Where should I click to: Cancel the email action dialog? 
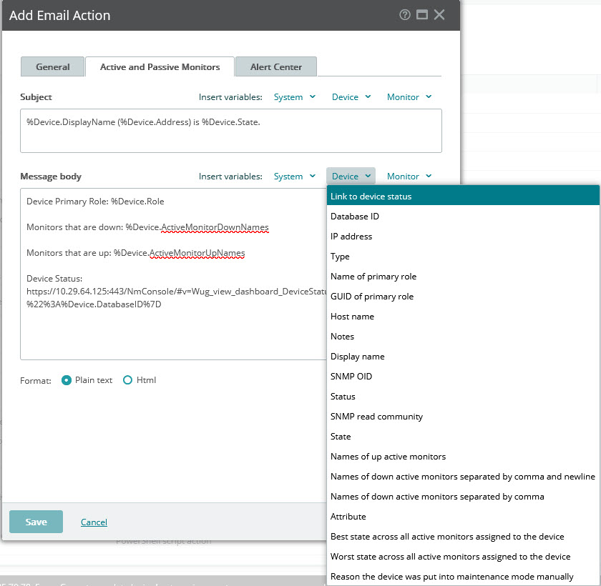(94, 522)
